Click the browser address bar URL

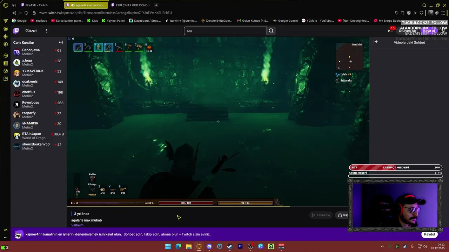pos(106,13)
